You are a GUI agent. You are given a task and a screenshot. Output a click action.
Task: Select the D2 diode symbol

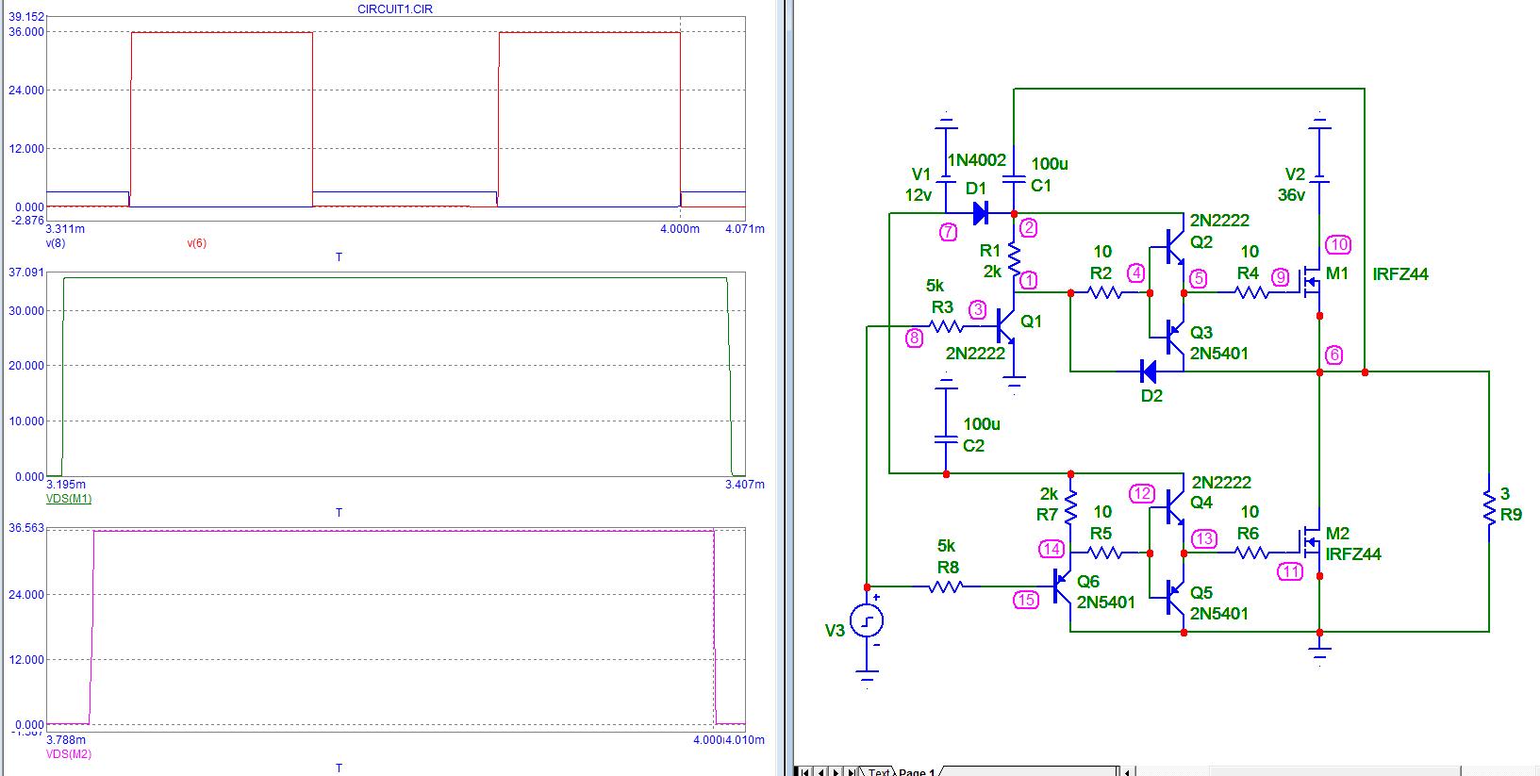click(1149, 371)
